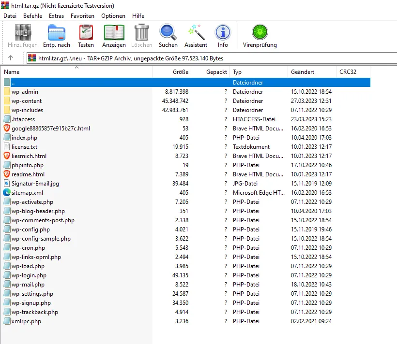Select the wp-config-sample.php file name

tap(41, 238)
